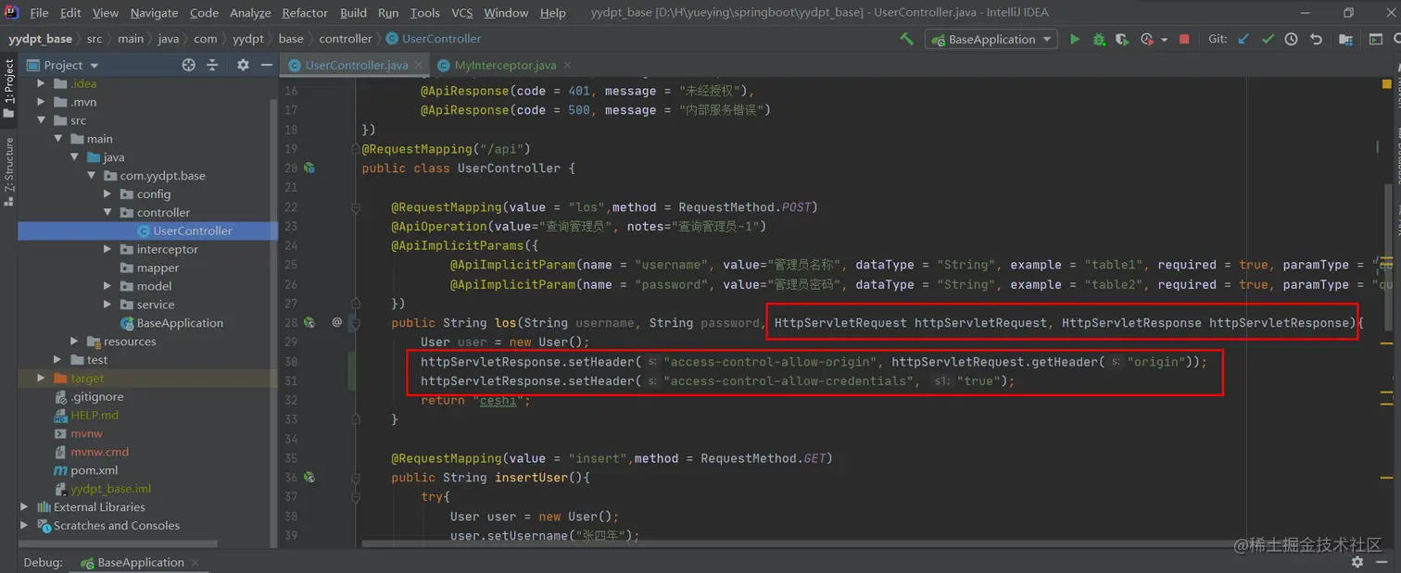The image size is (1401, 573).
Task: Expand the .idea folder
Action: (x=42, y=83)
